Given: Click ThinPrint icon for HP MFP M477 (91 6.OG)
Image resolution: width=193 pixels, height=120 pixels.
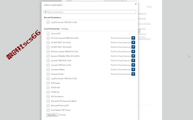Looking at the screenshot, I should click(x=133, y=43).
